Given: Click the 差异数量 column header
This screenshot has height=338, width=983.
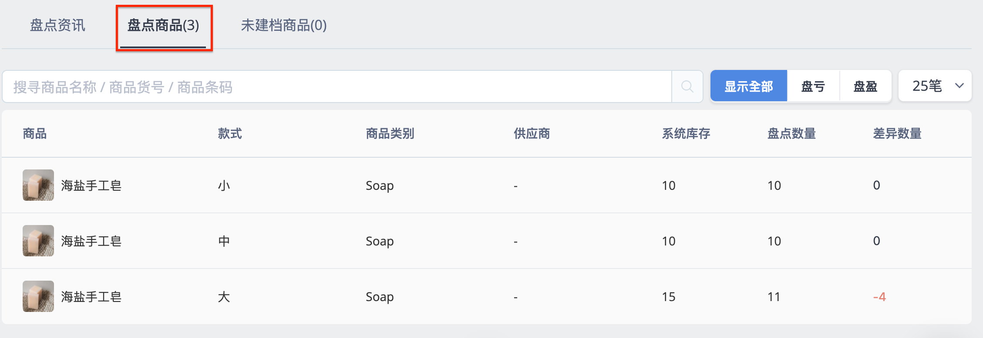Looking at the screenshot, I should pos(897,133).
